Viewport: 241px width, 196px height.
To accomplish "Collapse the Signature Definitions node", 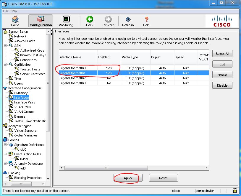I will 5,144.
